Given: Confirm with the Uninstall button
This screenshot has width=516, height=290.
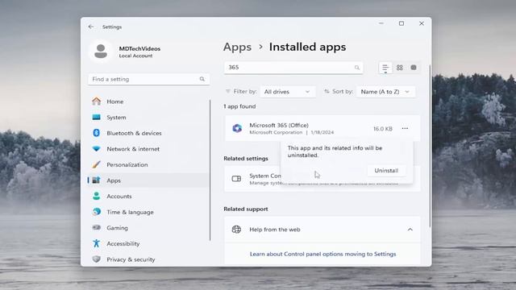Looking at the screenshot, I should click(x=386, y=171).
